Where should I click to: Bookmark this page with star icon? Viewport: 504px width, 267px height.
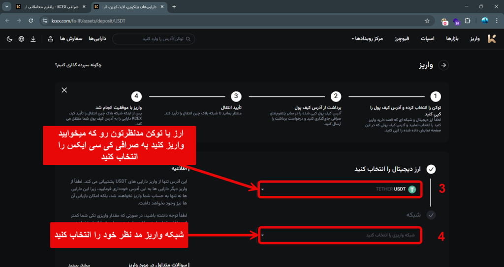(427, 21)
